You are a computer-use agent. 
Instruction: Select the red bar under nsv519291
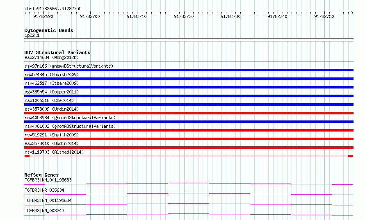[x=189, y=139]
